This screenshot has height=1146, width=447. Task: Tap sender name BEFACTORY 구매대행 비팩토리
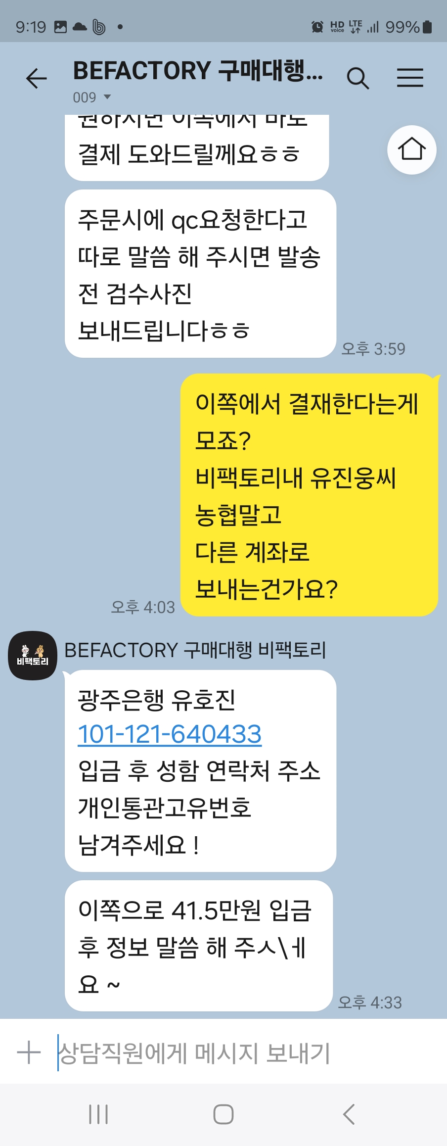(195, 650)
